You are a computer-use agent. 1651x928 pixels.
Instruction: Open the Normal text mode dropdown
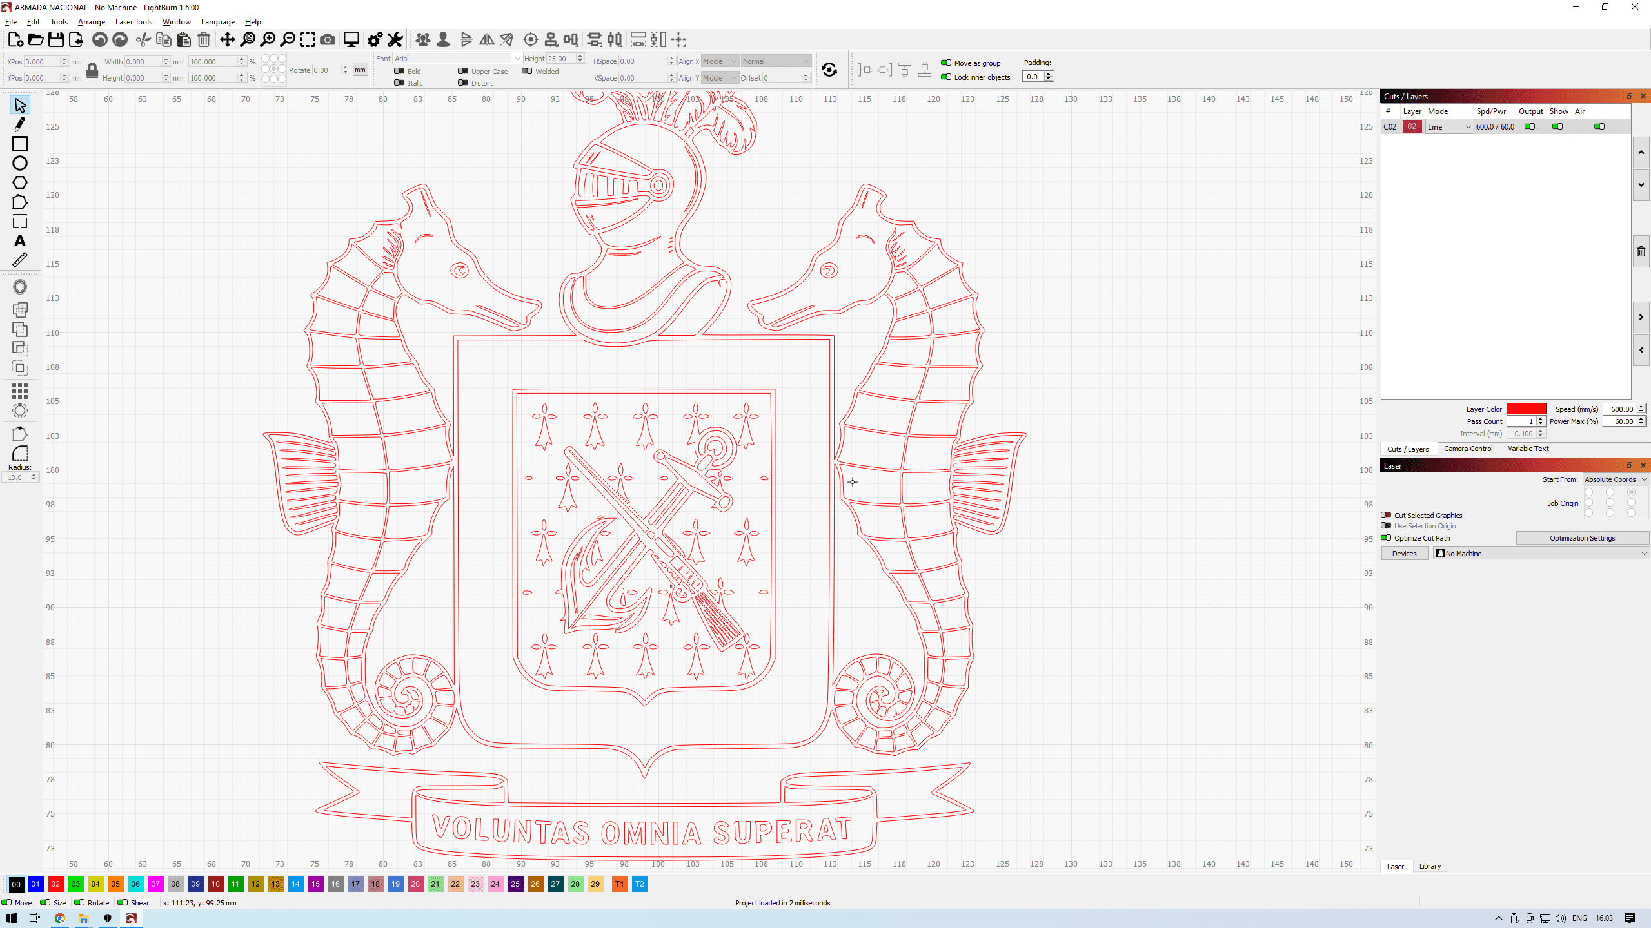point(776,61)
